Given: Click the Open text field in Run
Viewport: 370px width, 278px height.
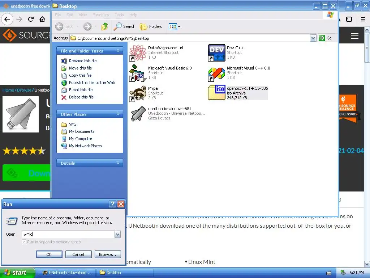Looking at the screenshot, I should coord(68,234).
